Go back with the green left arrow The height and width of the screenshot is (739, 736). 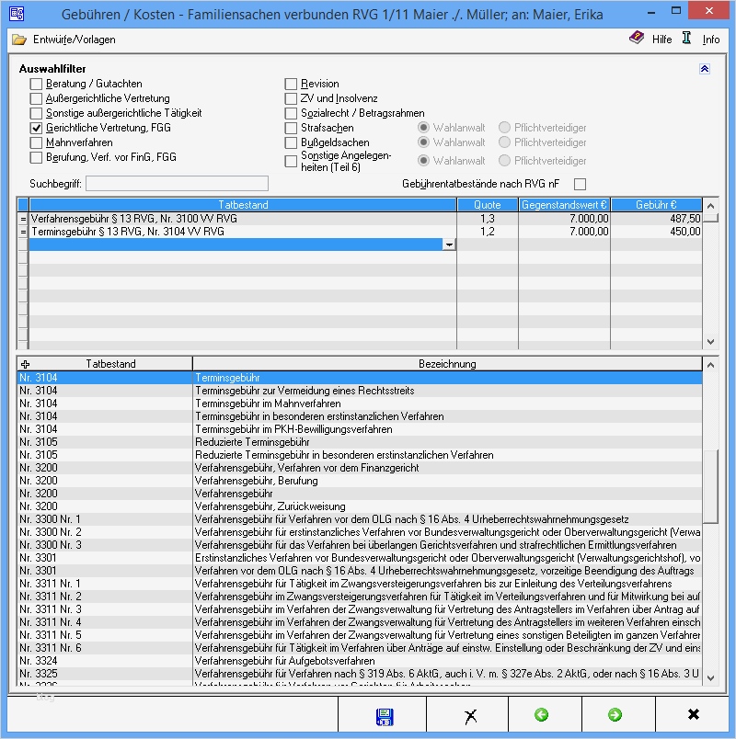point(542,715)
